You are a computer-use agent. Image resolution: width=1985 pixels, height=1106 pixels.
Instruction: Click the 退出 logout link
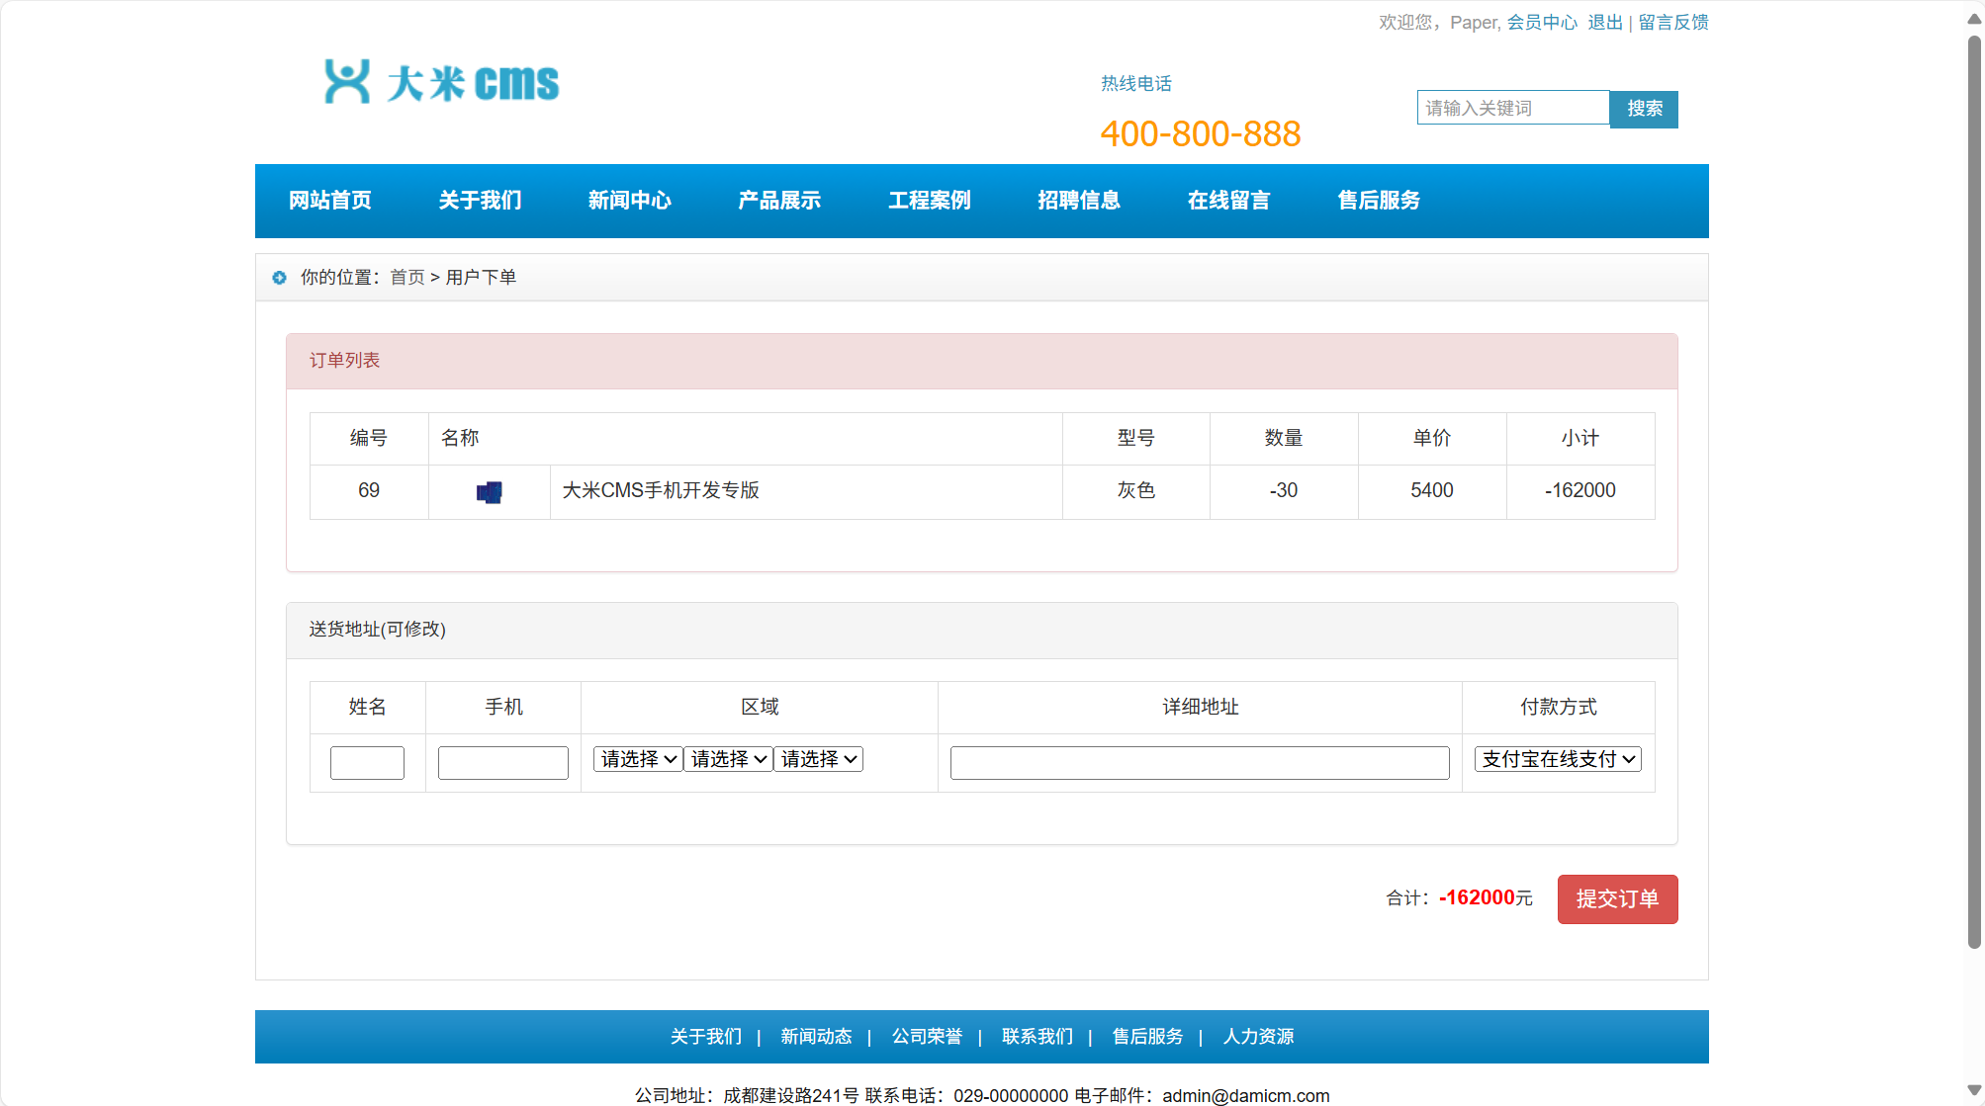pos(1605,22)
